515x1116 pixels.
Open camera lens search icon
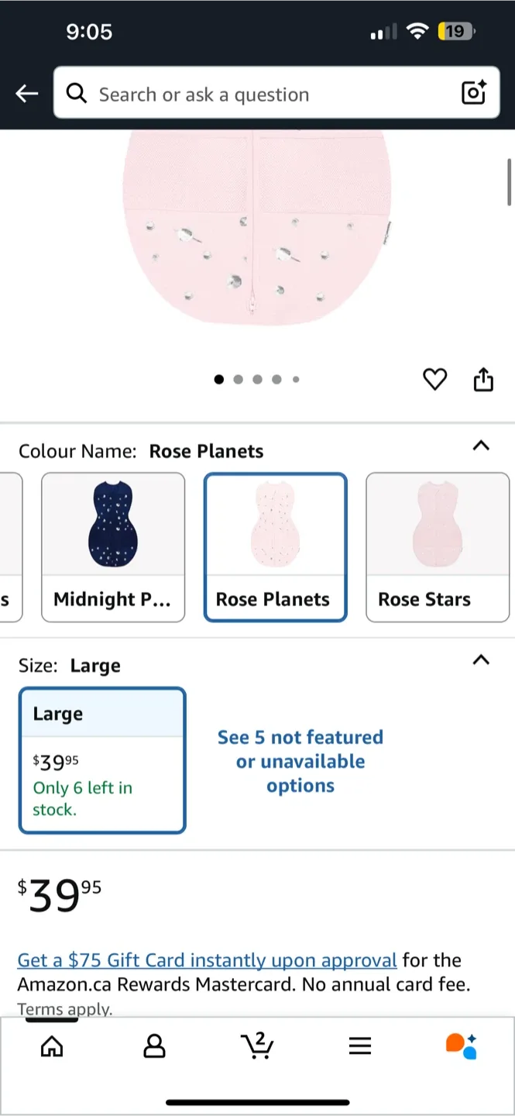pyautogui.click(x=473, y=93)
